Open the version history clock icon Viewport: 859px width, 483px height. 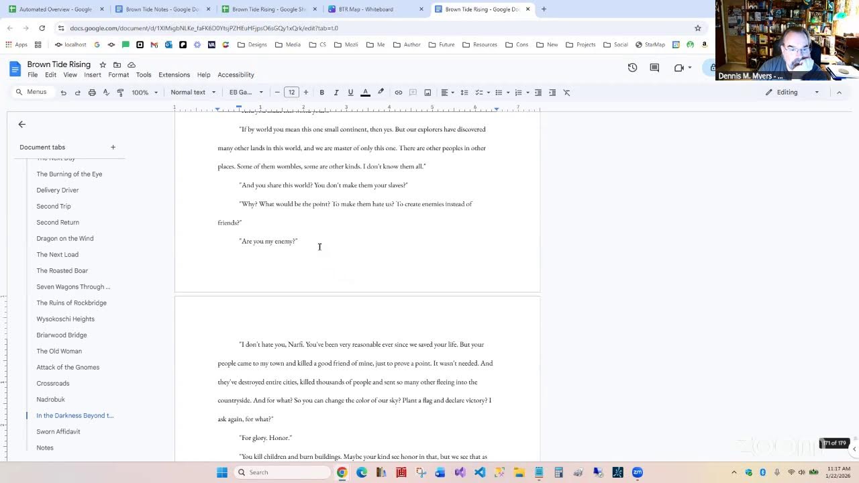point(632,68)
